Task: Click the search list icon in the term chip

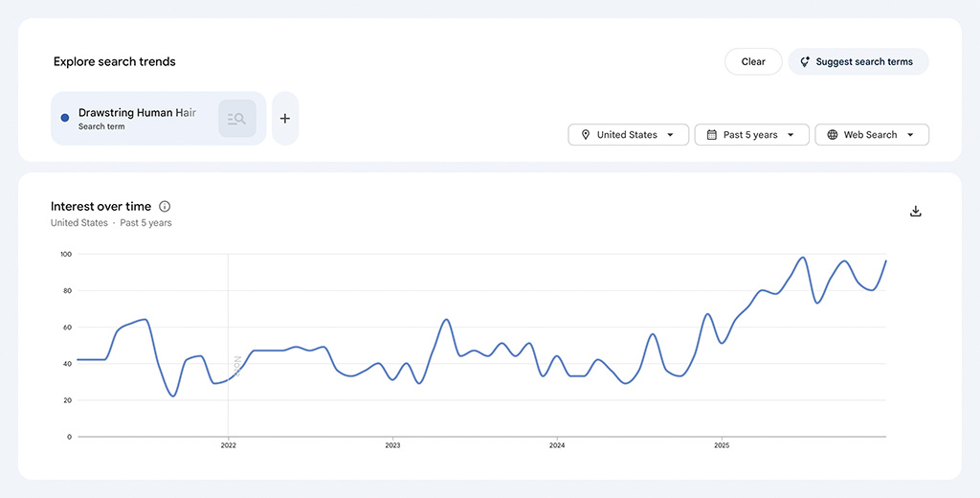Action: 236,119
